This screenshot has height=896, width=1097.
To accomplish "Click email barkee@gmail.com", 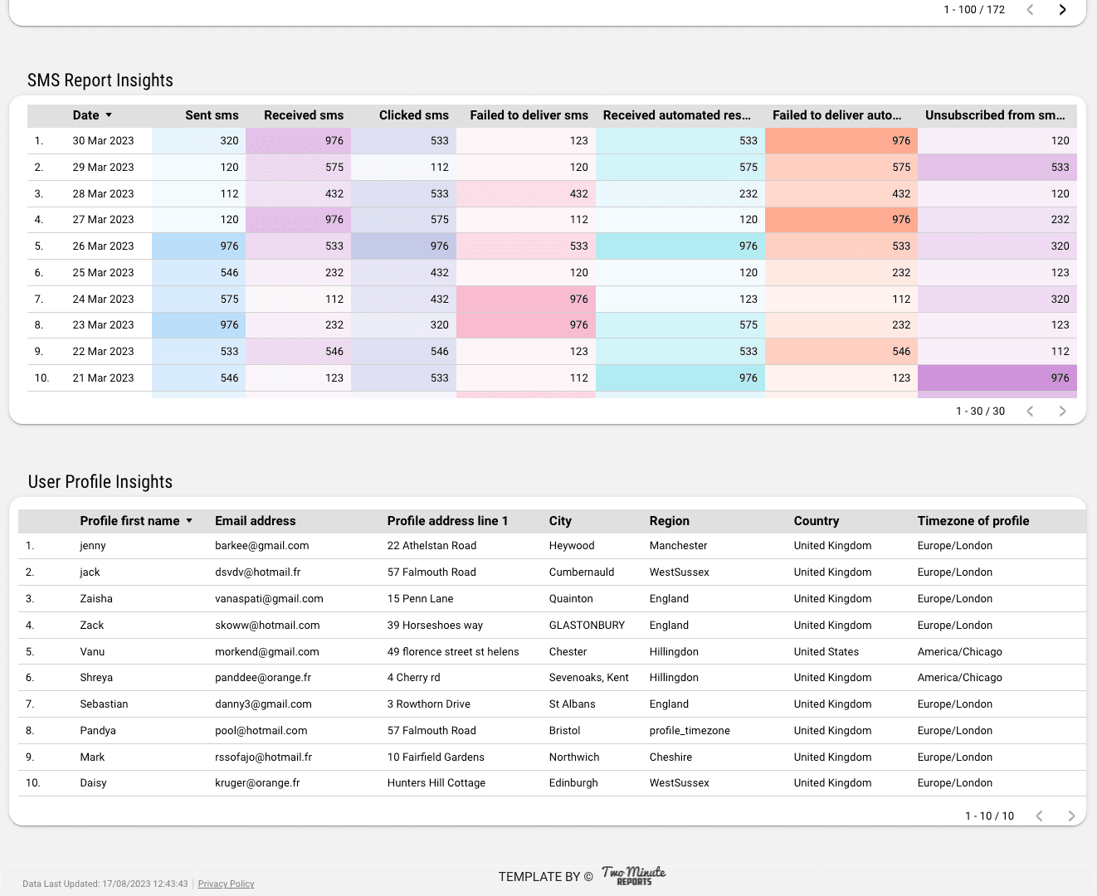I will coord(262,546).
